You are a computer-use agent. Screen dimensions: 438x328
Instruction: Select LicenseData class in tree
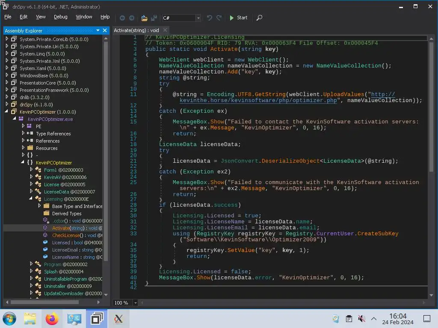click(70, 192)
